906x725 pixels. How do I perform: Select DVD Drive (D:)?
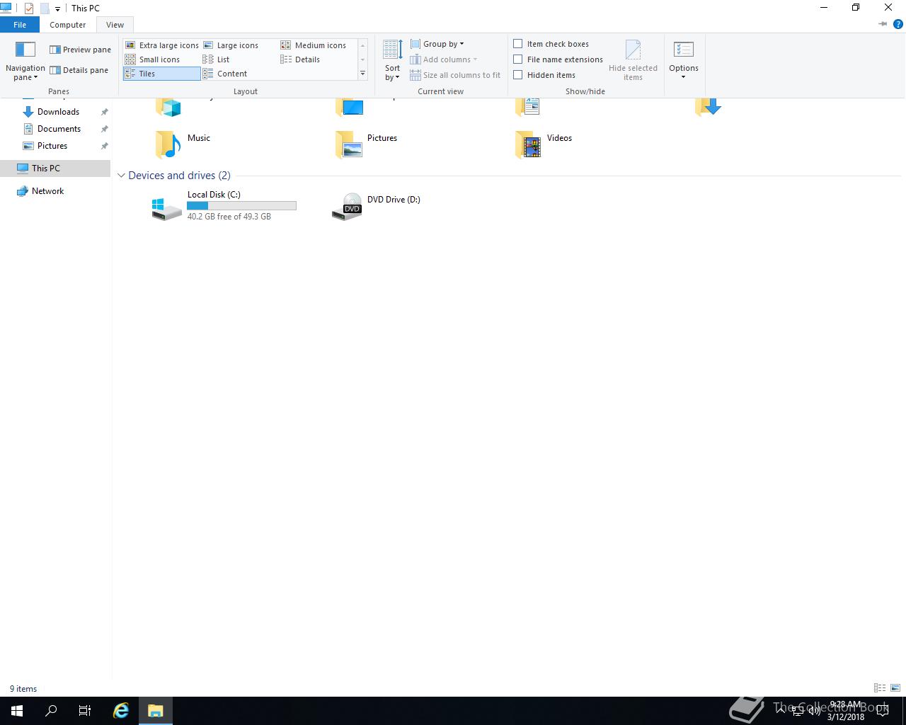[x=377, y=205]
